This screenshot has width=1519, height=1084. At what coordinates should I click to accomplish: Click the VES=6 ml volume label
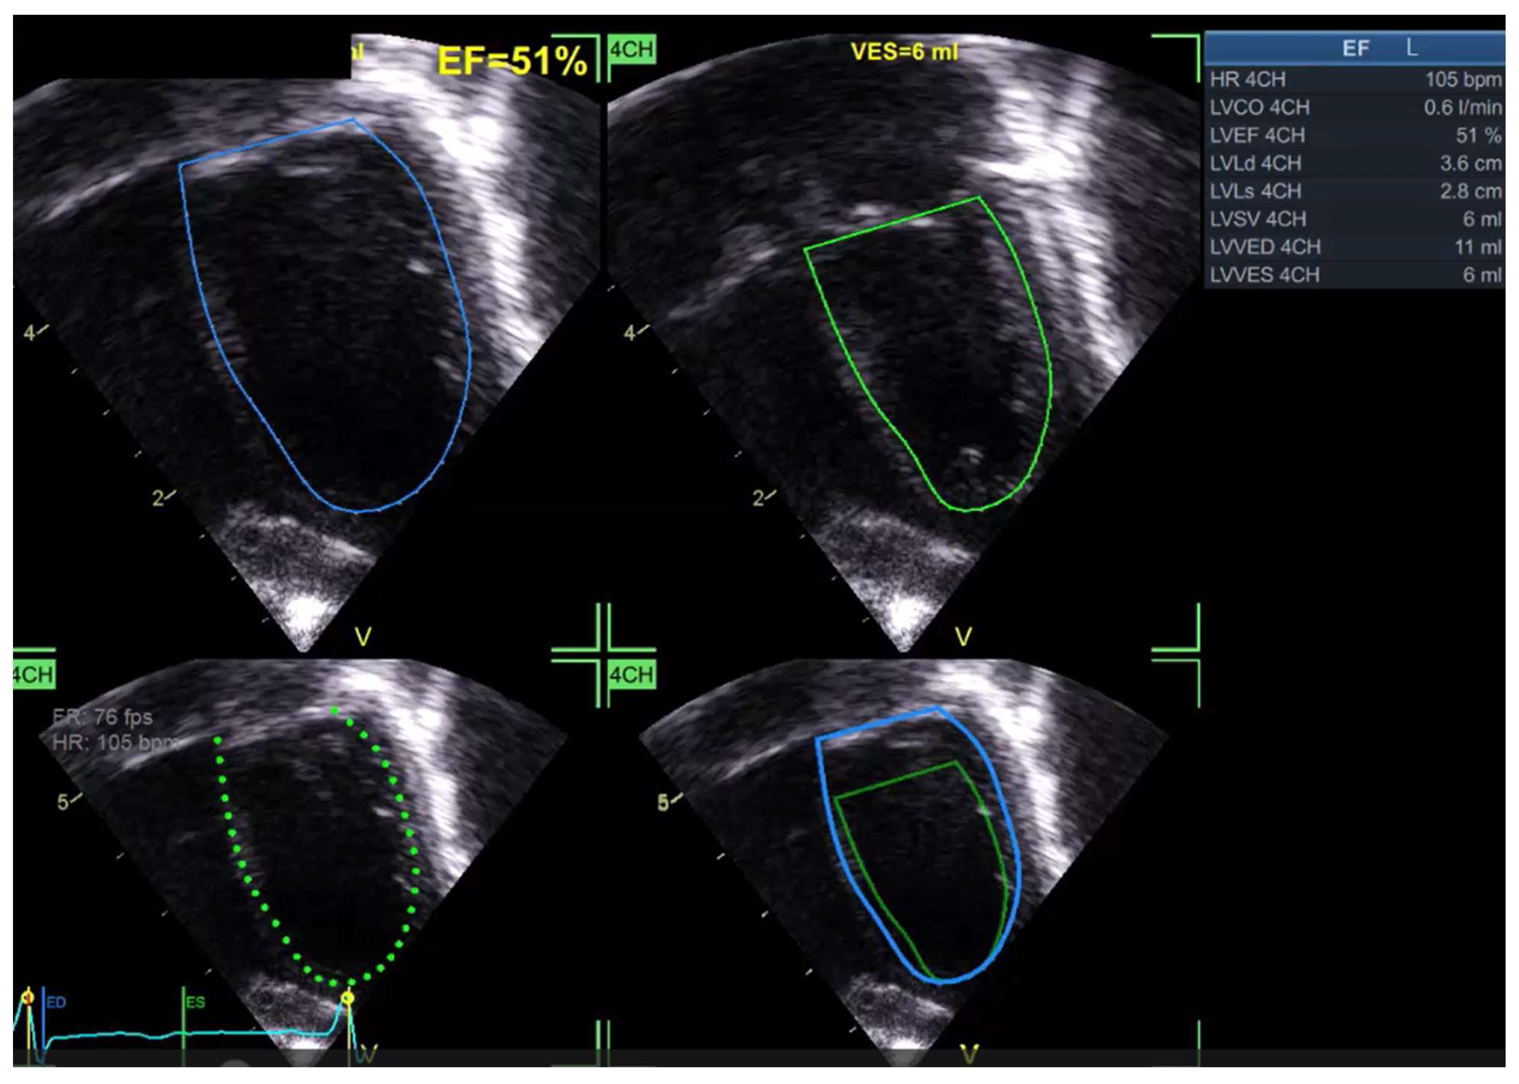[x=904, y=51]
